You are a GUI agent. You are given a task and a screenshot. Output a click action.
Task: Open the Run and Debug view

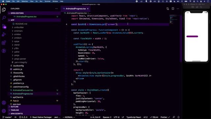click(4, 34)
